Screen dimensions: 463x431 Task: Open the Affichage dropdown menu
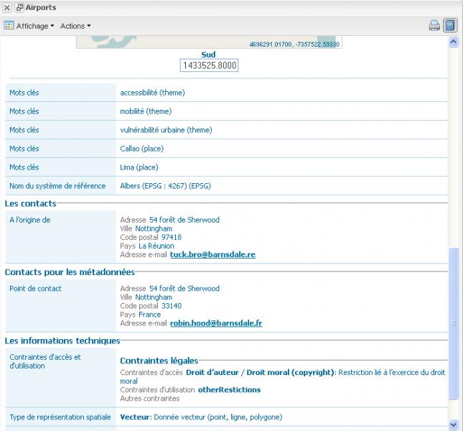tap(34, 26)
